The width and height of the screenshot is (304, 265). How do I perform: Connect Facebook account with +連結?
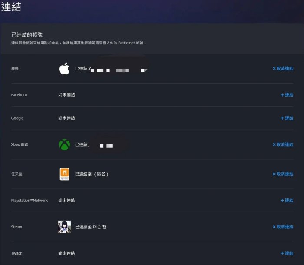pos(287,95)
